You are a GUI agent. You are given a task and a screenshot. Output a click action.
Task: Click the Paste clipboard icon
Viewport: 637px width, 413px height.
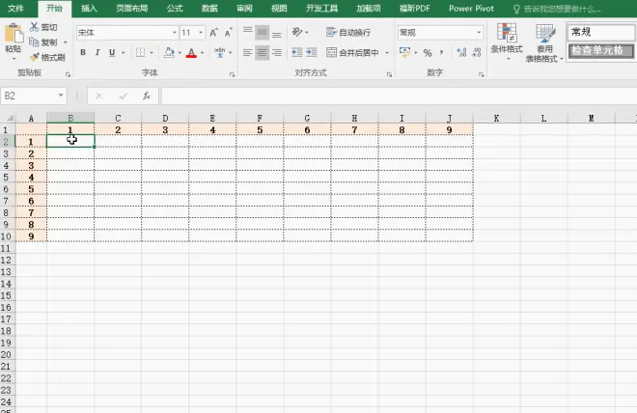point(14,33)
